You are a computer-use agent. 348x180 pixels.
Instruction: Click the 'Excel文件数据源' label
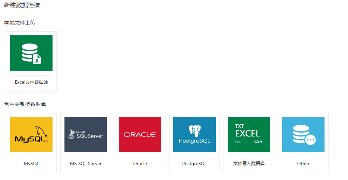(31, 82)
